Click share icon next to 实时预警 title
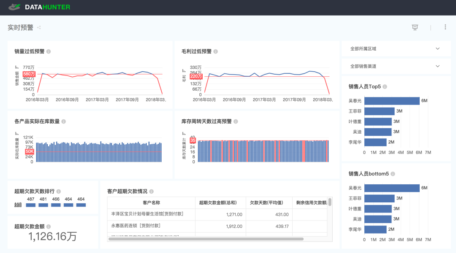This screenshot has height=253, width=456. click(x=39, y=27)
